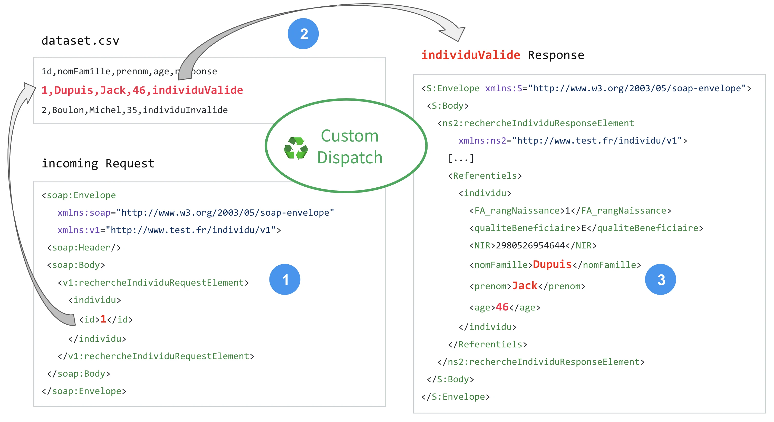Screen dimensions: 774x422
Task: Collapse the Referentiels element in the response
Action: (x=485, y=176)
